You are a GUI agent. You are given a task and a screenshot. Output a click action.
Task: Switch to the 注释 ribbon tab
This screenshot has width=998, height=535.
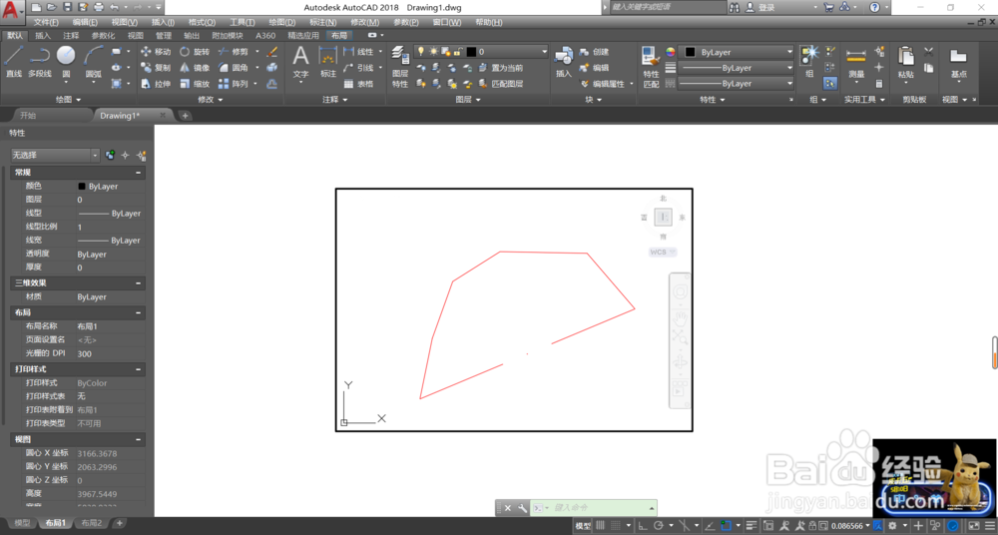pyautogui.click(x=71, y=36)
